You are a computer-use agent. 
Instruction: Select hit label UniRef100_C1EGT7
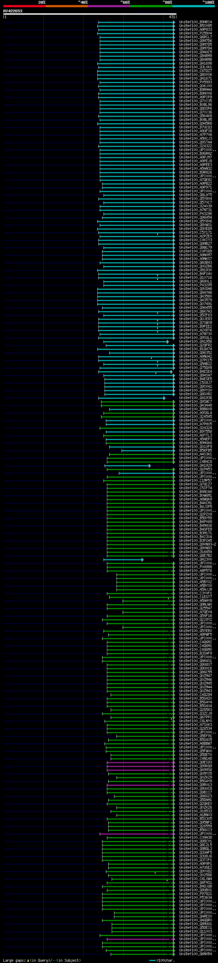195,597
